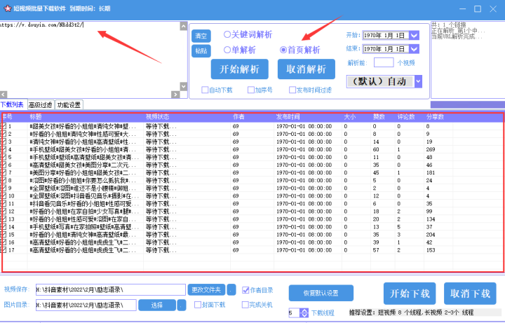Open the 开始 start date dropdown
The height and width of the screenshot is (323, 505).
[x=414, y=35]
